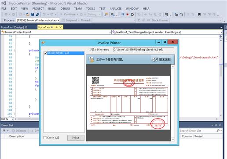Toggle the bookmark icon in toolbar
The image size is (227, 159).
199,14
